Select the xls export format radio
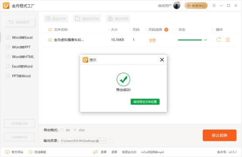 (62, 130)
